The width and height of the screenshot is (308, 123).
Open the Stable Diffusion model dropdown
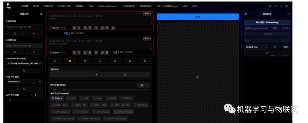pyautogui.click(x=24, y=63)
